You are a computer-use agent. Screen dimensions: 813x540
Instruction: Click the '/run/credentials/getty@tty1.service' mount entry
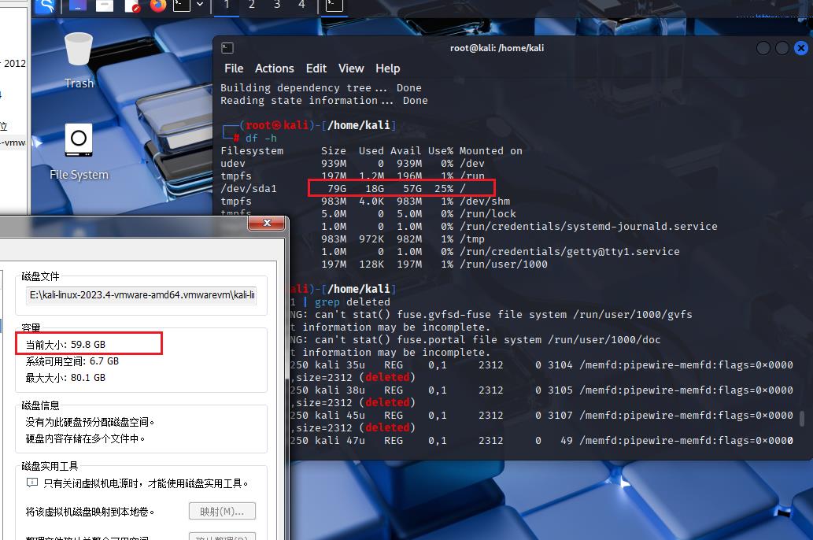pyautogui.click(x=569, y=252)
